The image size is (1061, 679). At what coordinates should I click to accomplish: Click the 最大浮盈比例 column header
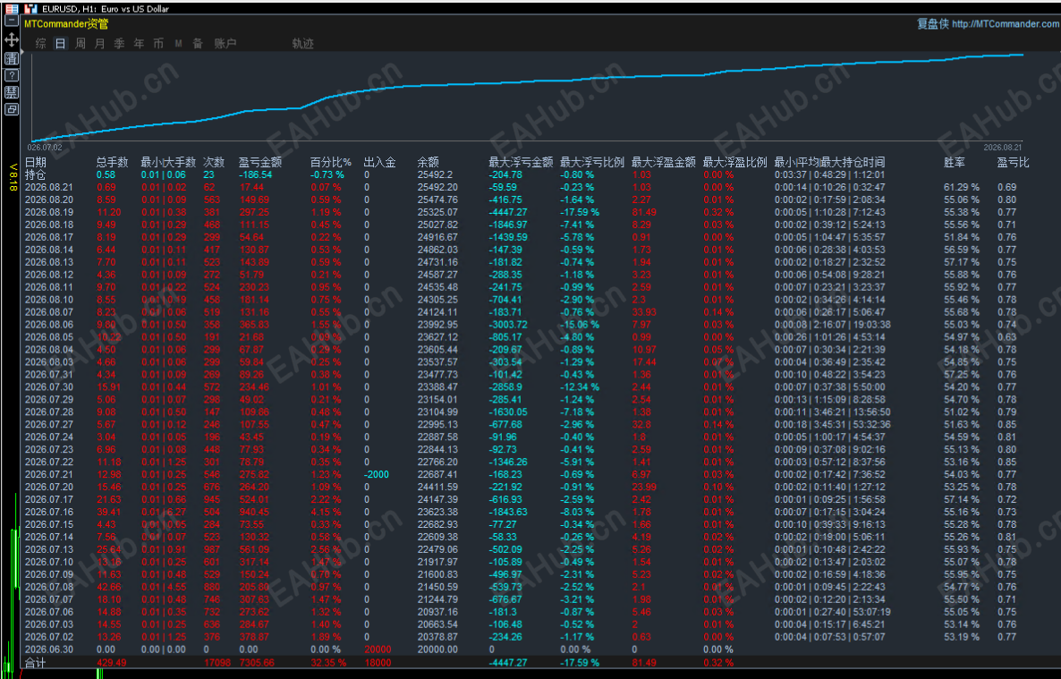click(734, 162)
